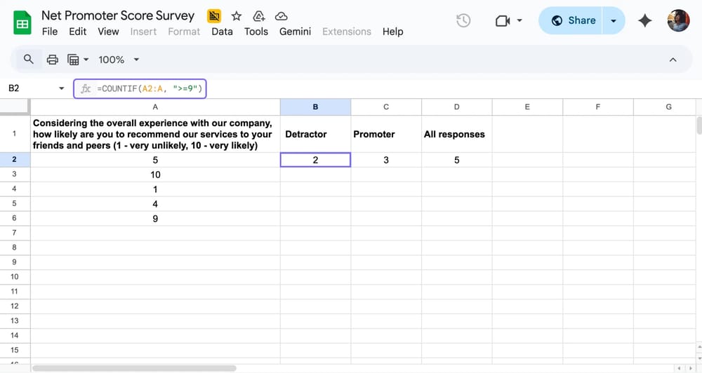The width and height of the screenshot is (702, 373).
Task: Expand the Name box B2 dropdown arrow
Action: pos(61,88)
